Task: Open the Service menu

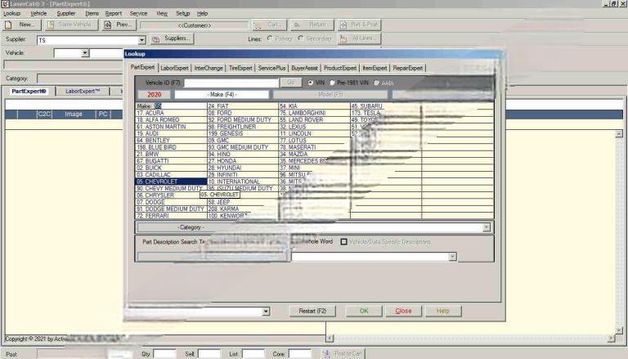Action: click(138, 13)
